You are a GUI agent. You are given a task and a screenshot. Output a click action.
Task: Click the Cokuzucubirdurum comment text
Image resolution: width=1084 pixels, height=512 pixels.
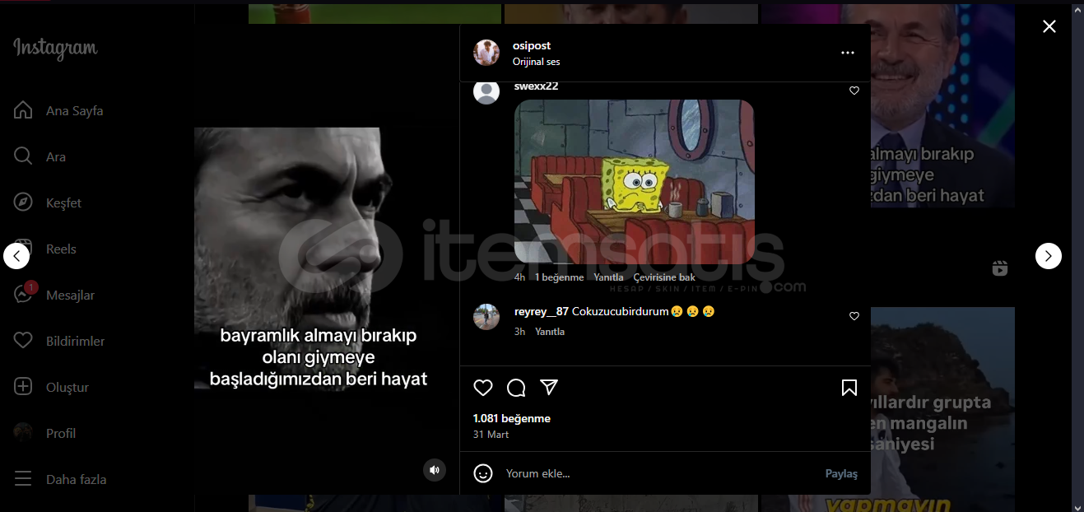coord(619,312)
